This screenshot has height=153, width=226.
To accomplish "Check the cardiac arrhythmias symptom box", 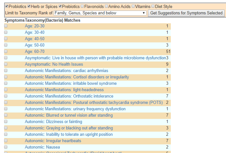I will [x=6, y=71].
